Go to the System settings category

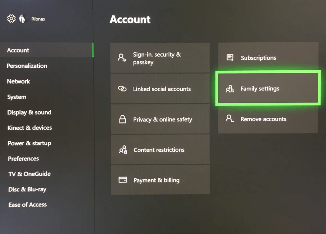[x=17, y=97]
